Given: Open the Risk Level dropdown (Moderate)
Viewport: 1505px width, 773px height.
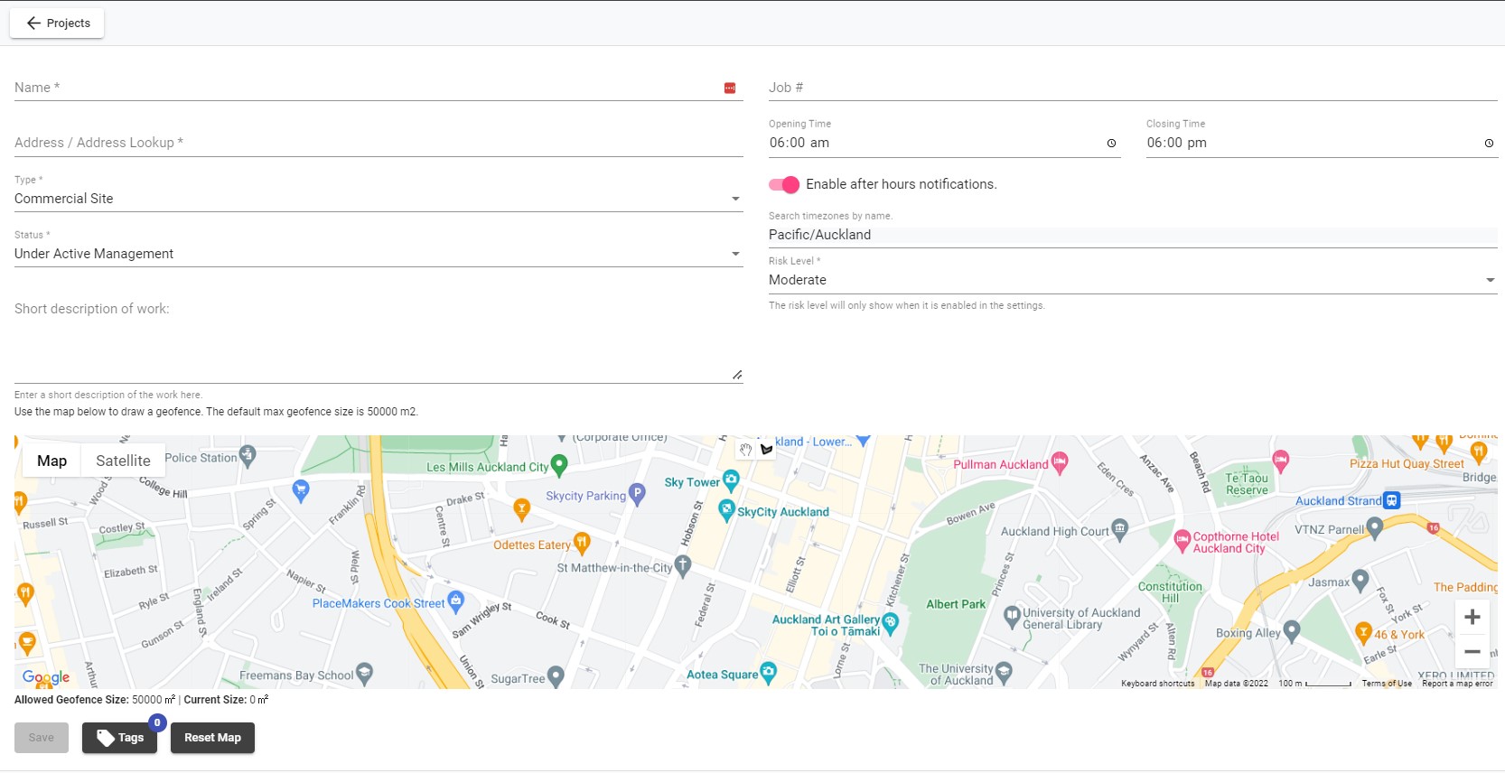Looking at the screenshot, I should click(x=1133, y=280).
